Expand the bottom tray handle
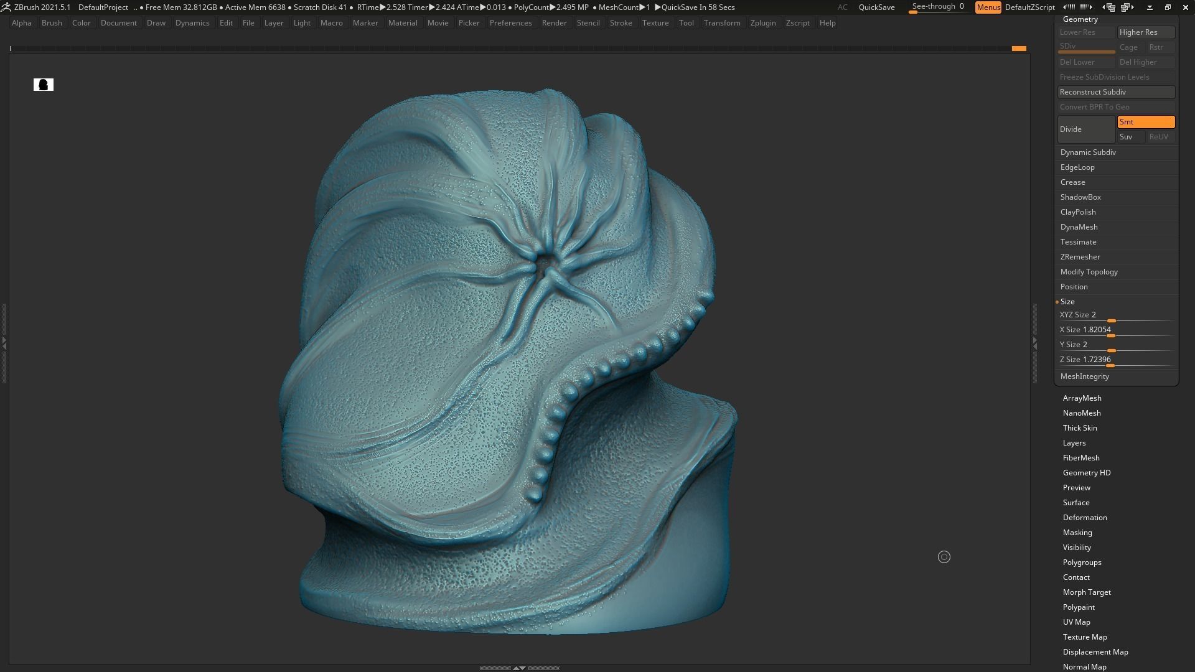Image resolution: width=1195 pixels, height=672 pixels. click(519, 668)
